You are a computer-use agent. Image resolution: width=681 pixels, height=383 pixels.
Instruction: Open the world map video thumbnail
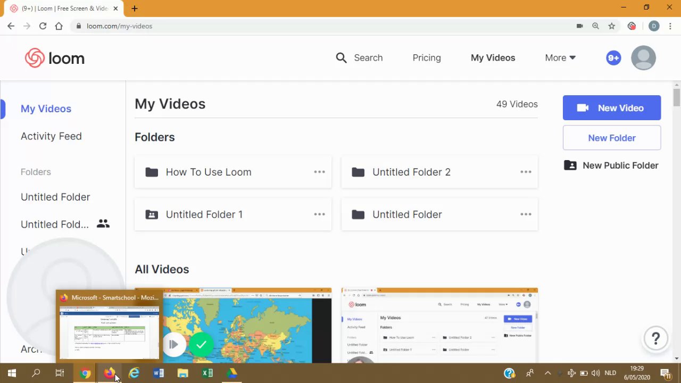[x=247, y=326]
